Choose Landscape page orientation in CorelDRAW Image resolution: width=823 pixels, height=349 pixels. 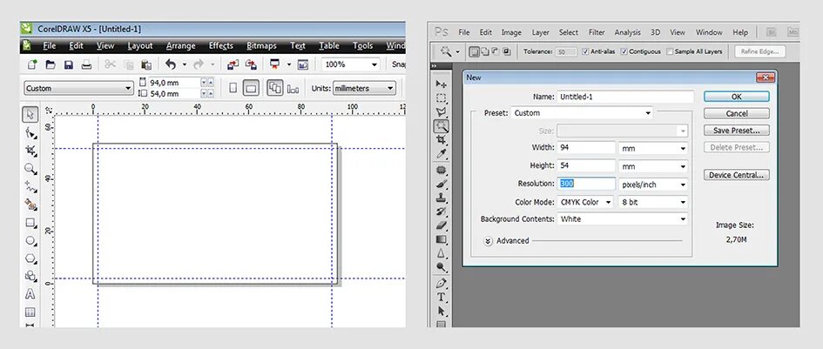click(x=252, y=88)
